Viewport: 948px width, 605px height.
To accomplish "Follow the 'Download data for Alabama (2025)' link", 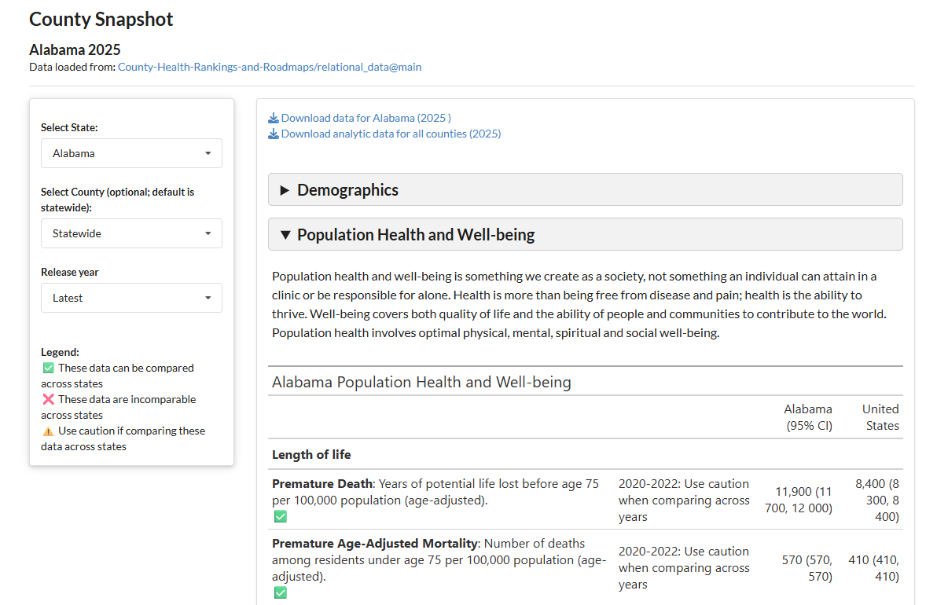I will coord(366,118).
